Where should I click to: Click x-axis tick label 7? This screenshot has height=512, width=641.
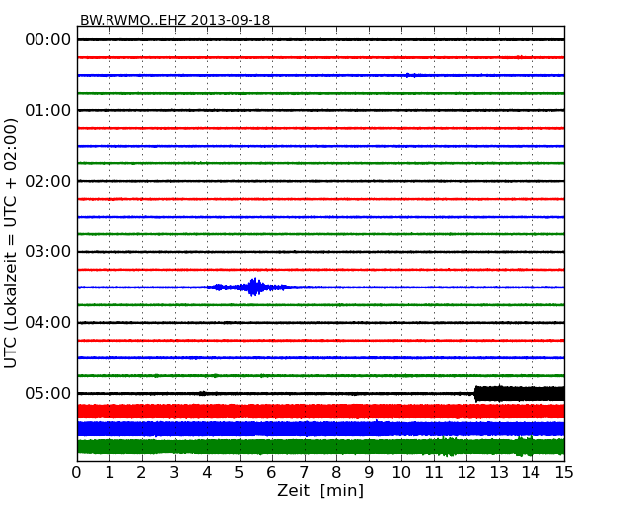coord(304,473)
